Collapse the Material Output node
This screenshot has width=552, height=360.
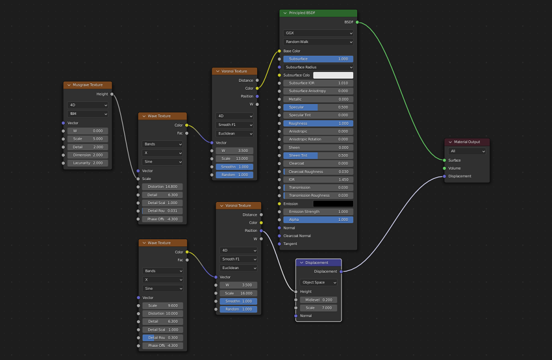(450, 142)
